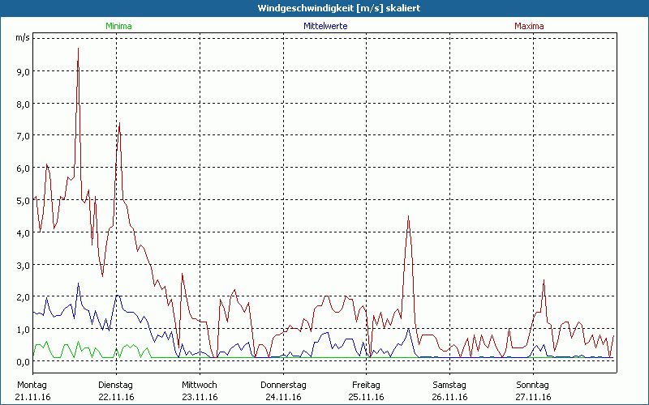This screenshot has width=649, height=405.
Task: Click the red maxima peak on Sunday
Action: pyautogui.click(x=544, y=280)
